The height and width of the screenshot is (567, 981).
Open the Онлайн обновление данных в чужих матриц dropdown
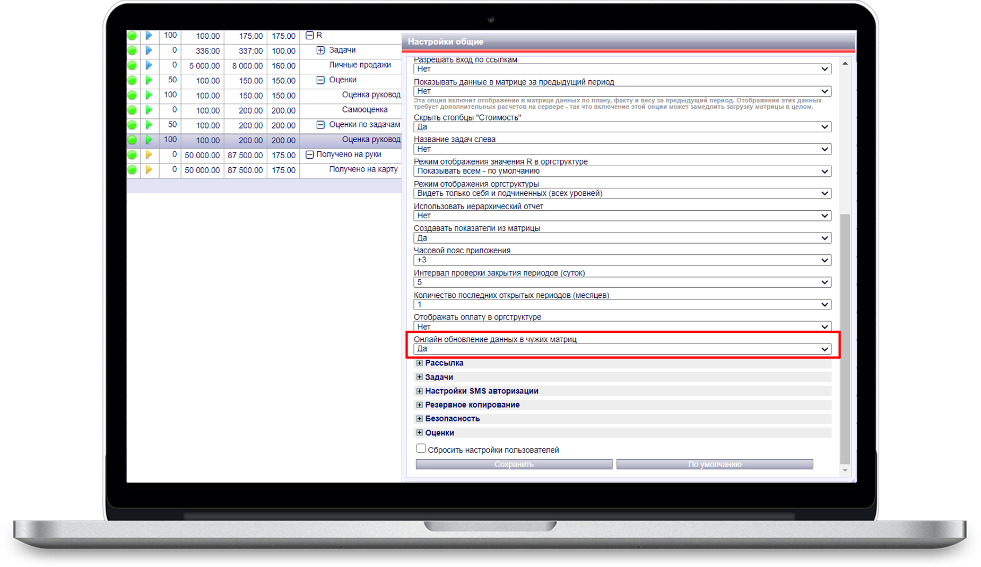621,349
